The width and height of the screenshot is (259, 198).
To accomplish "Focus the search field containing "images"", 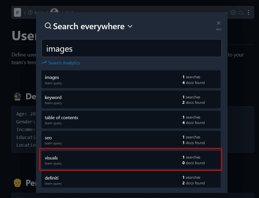I will pyautogui.click(x=131, y=49).
